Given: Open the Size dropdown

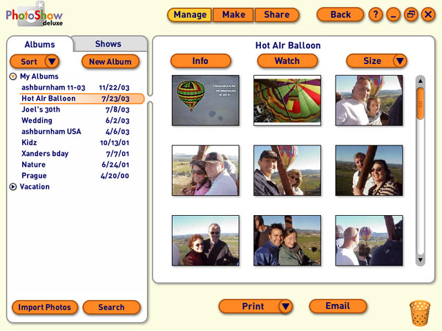Looking at the screenshot, I should point(400,61).
